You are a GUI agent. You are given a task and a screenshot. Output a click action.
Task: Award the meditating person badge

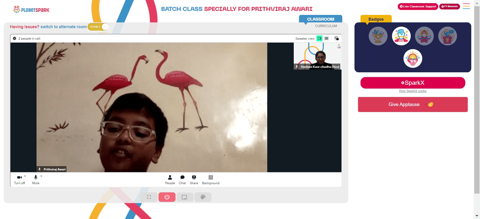coord(424,36)
